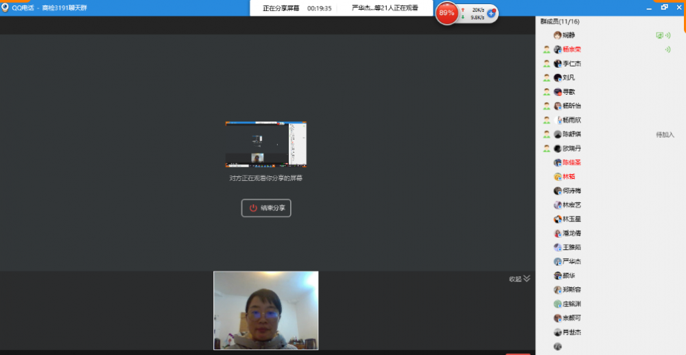Click the 9.8K/s download speed readout
Image resolution: width=686 pixels, height=355 pixels.
pyautogui.click(x=477, y=18)
